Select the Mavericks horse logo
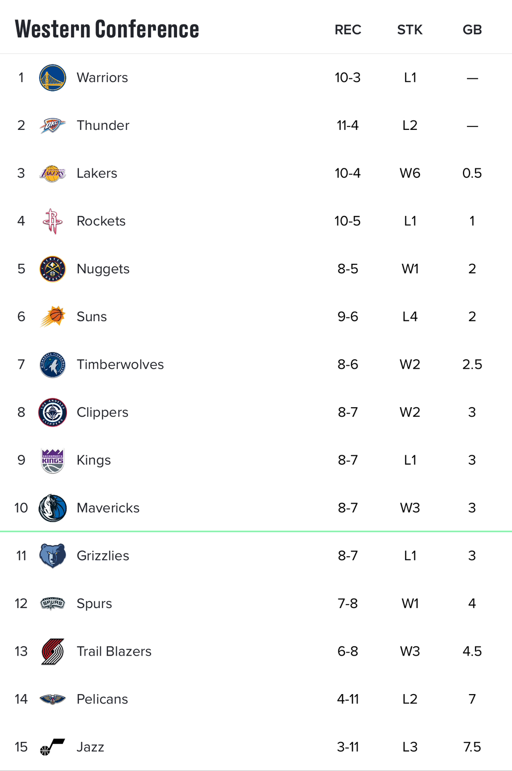The image size is (512, 771). (x=52, y=508)
